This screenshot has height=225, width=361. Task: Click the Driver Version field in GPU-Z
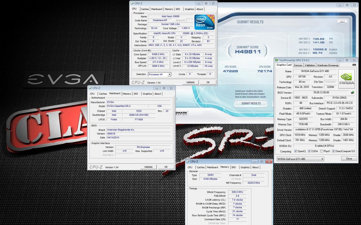(324, 130)
